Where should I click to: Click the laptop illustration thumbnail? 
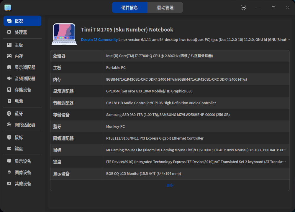(64, 34)
